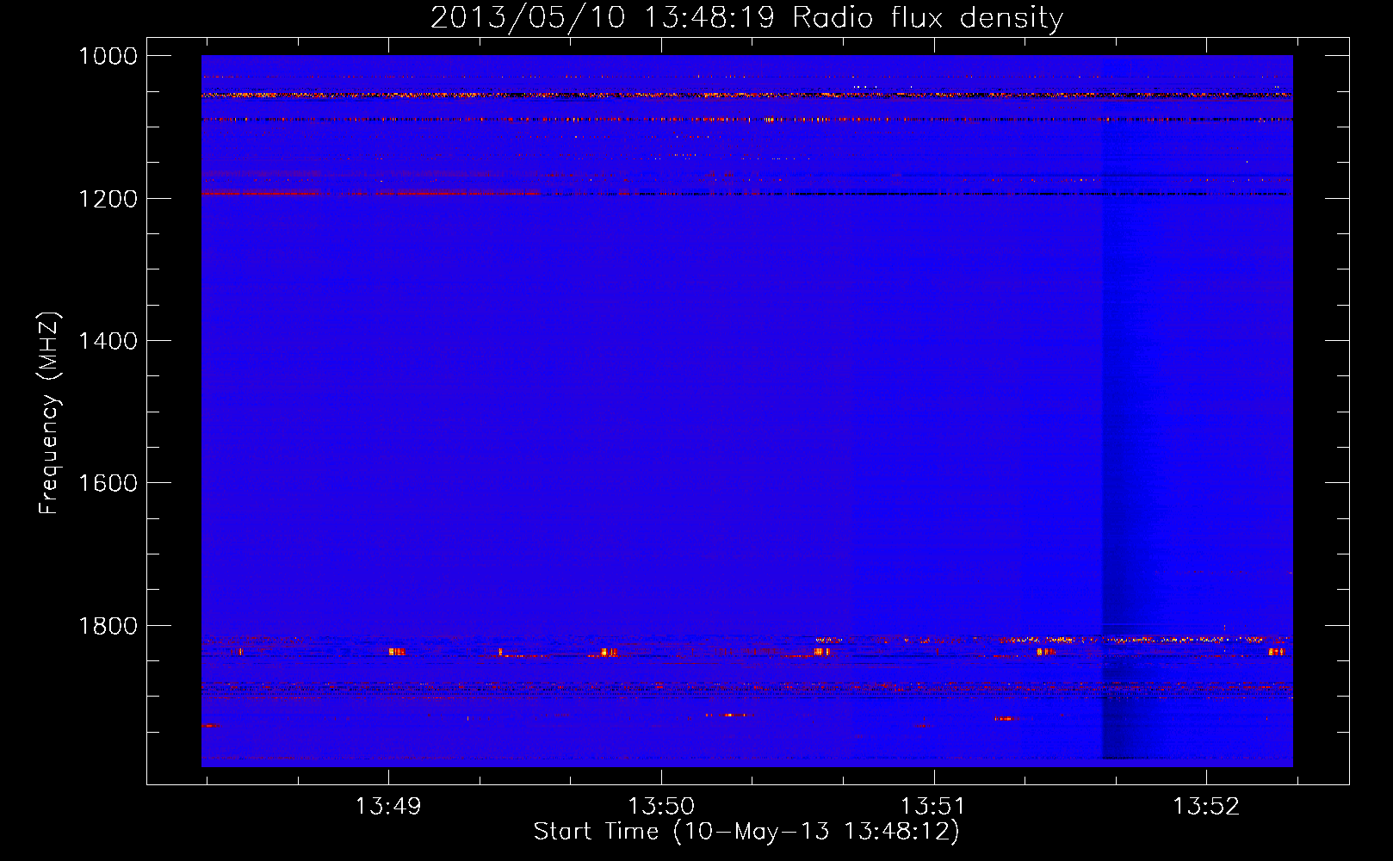This screenshot has height=861, width=1393.
Task: Click the 13:51 time tick label
Action: [933, 806]
